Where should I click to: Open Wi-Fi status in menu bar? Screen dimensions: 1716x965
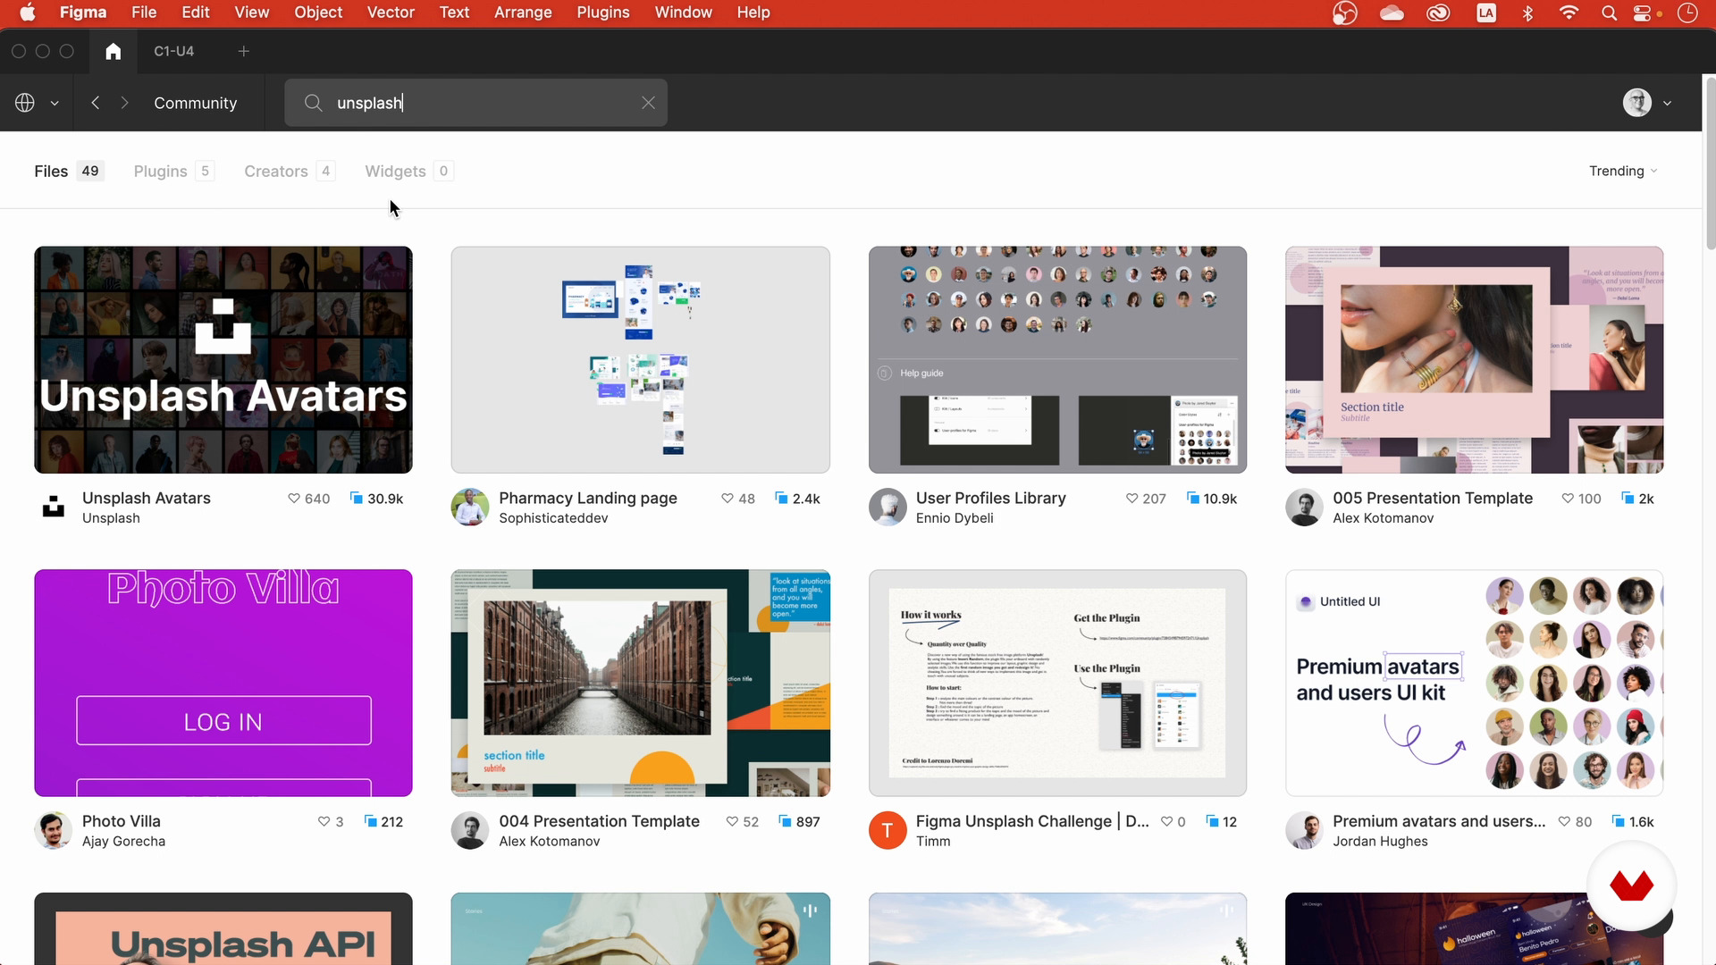pyautogui.click(x=1569, y=13)
